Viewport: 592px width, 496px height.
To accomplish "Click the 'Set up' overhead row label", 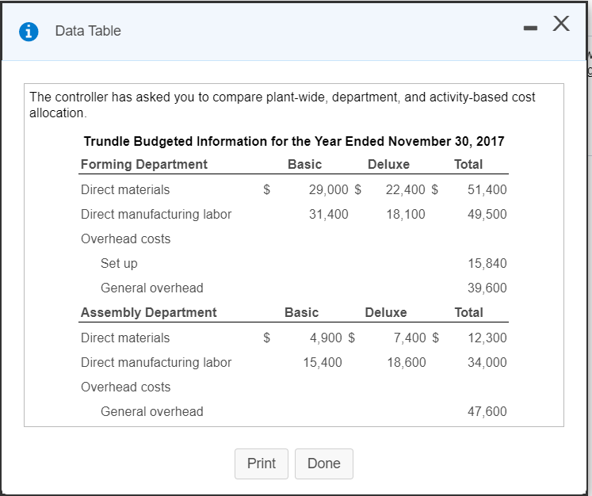I will pyautogui.click(x=119, y=264).
